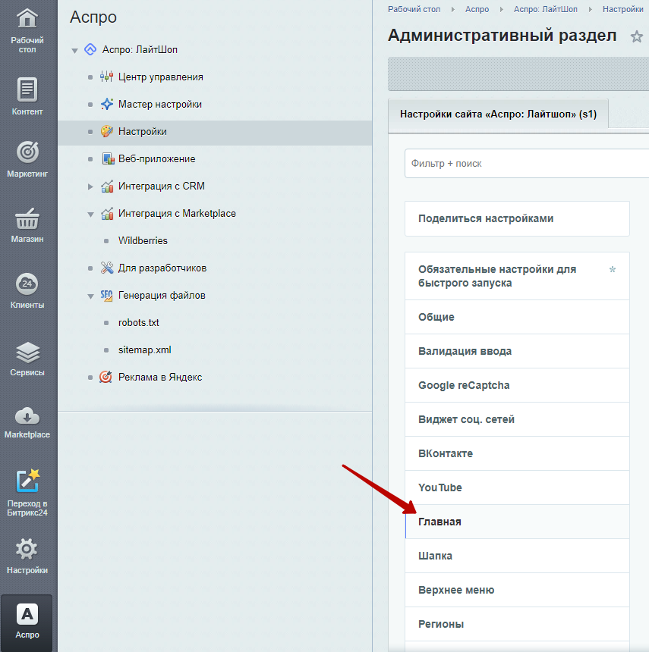Open the Клиенты sidebar section
The image size is (649, 652).
(27, 290)
